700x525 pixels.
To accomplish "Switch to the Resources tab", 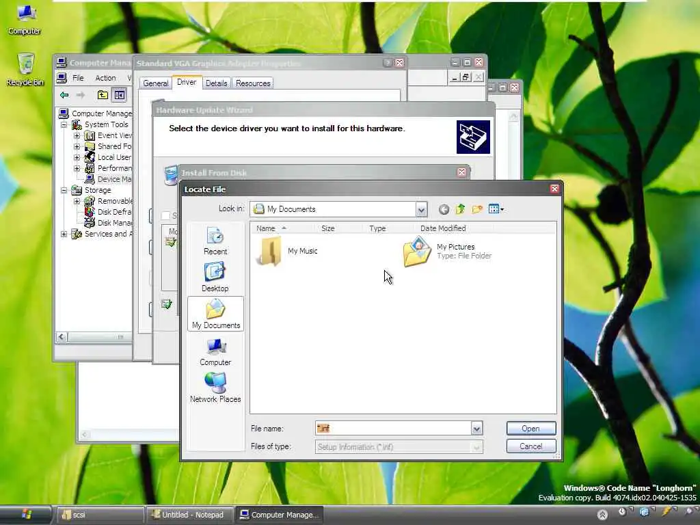I will tap(253, 83).
